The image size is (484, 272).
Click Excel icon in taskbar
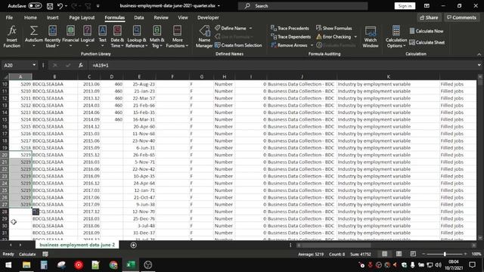tap(131, 265)
